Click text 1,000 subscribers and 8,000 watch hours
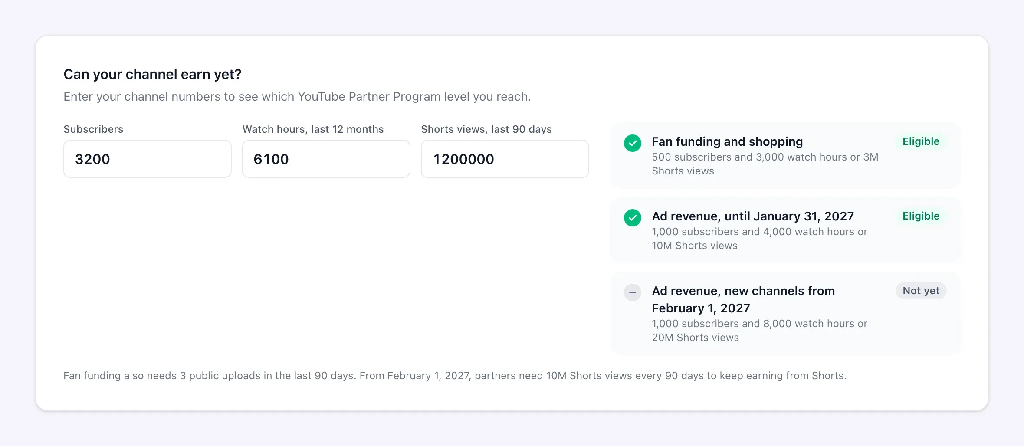This screenshot has height=446, width=1024. click(x=759, y=331)
